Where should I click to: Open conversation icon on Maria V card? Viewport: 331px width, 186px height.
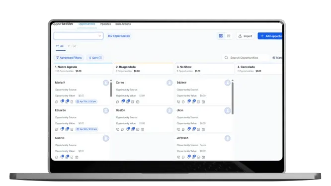point(57,102)
